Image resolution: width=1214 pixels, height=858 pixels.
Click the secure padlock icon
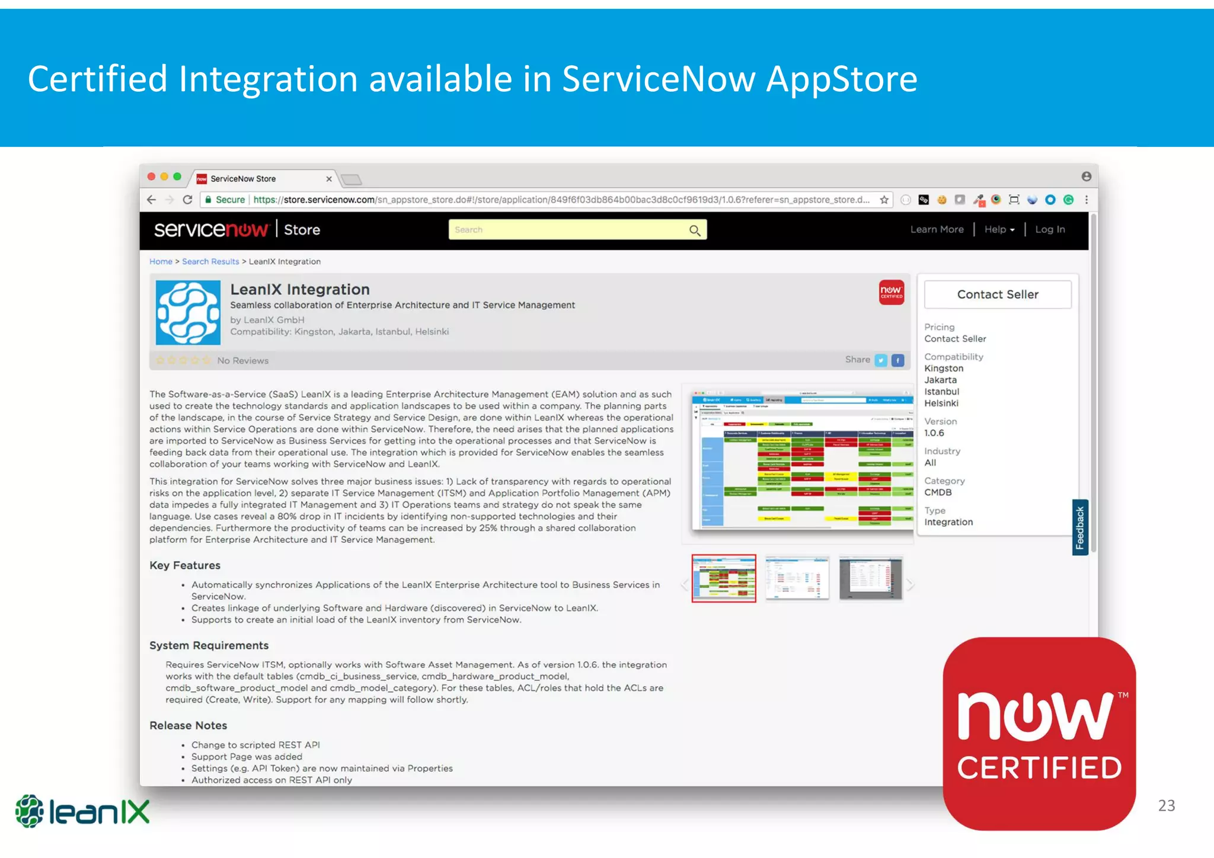click(208, 200)
